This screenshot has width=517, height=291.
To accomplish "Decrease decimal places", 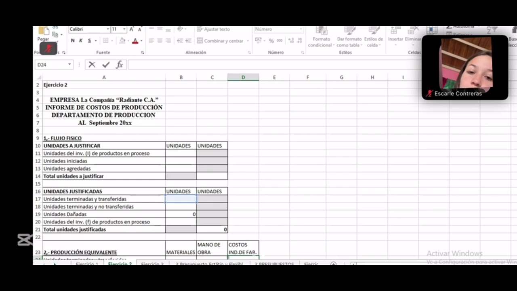I will [300, 40].
